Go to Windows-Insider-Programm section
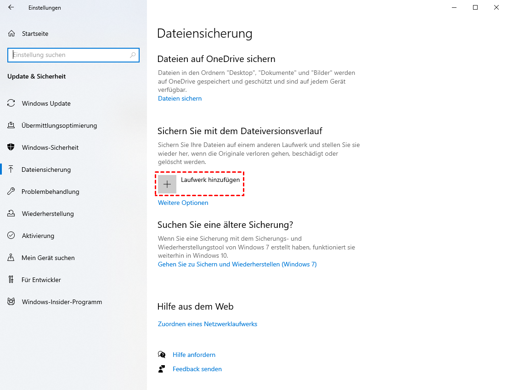Viewport: 507px width, 390px height. point(62,302)
